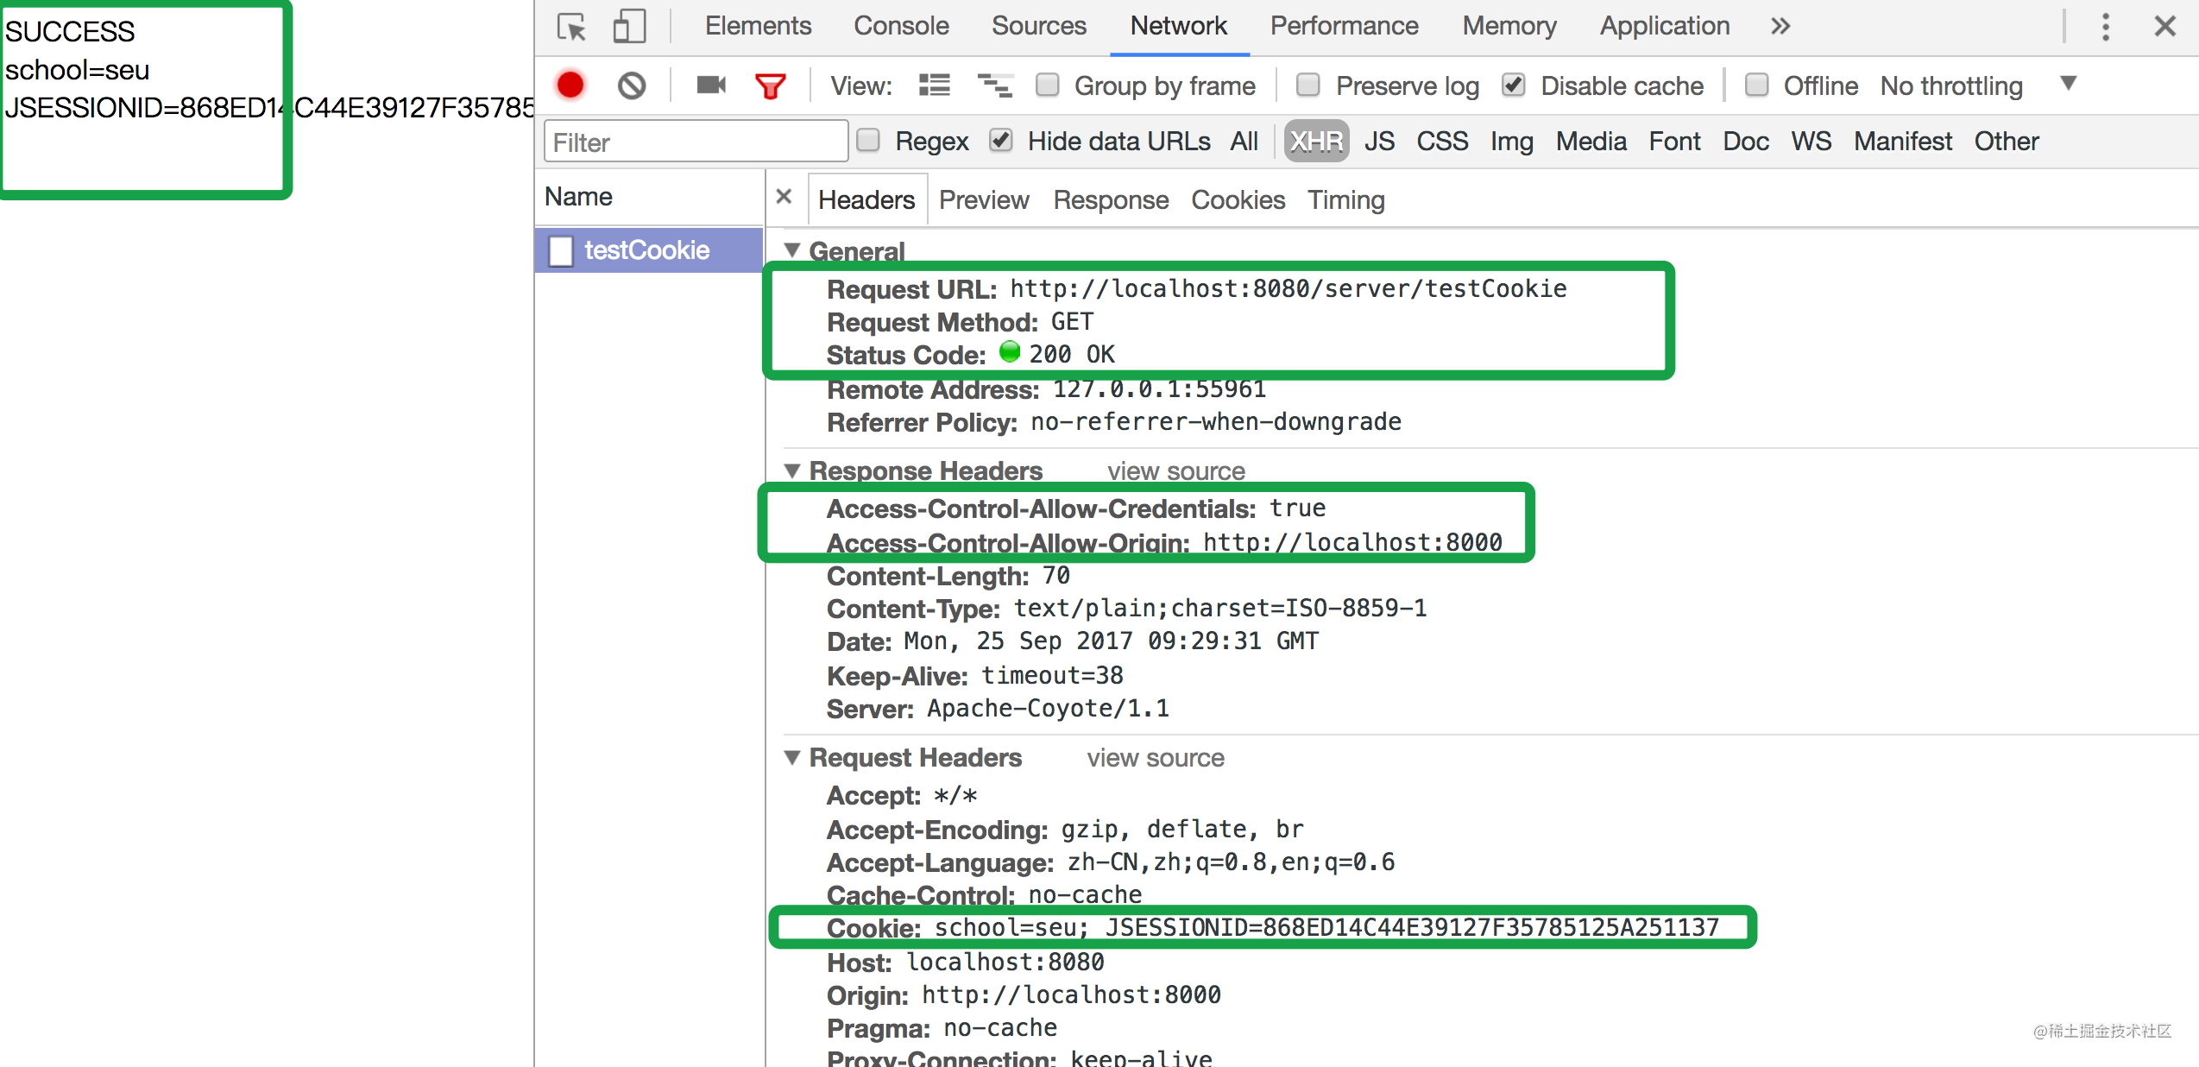Switch to the Response tab
The image size is (2199, 1067).
point(1111,198)
